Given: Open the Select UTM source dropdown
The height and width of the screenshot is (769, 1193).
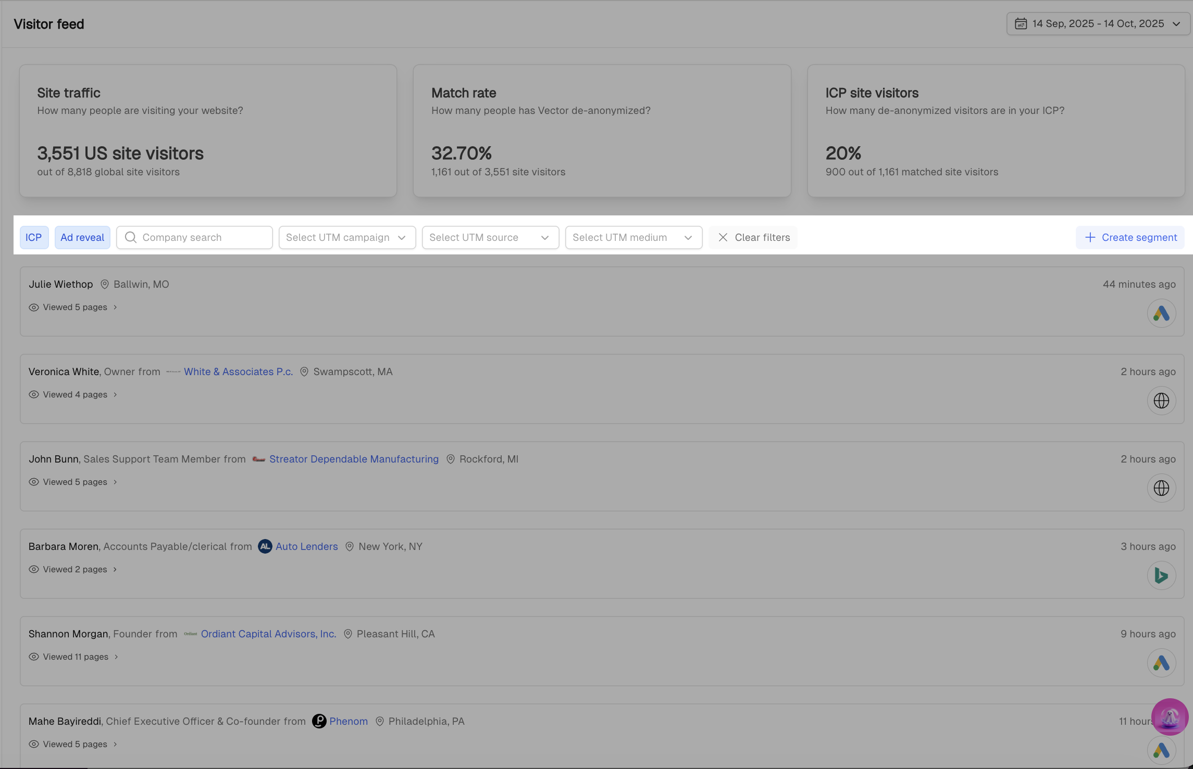Looking at the screenshot, I should pos(490,237).
